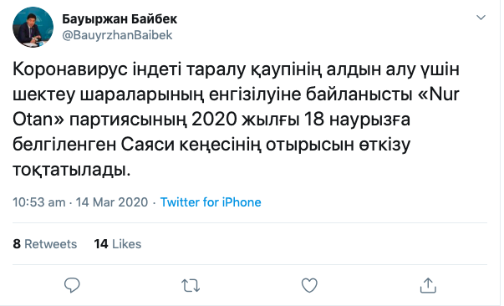Click the 10:53 am timestamp

click(39, 202)
